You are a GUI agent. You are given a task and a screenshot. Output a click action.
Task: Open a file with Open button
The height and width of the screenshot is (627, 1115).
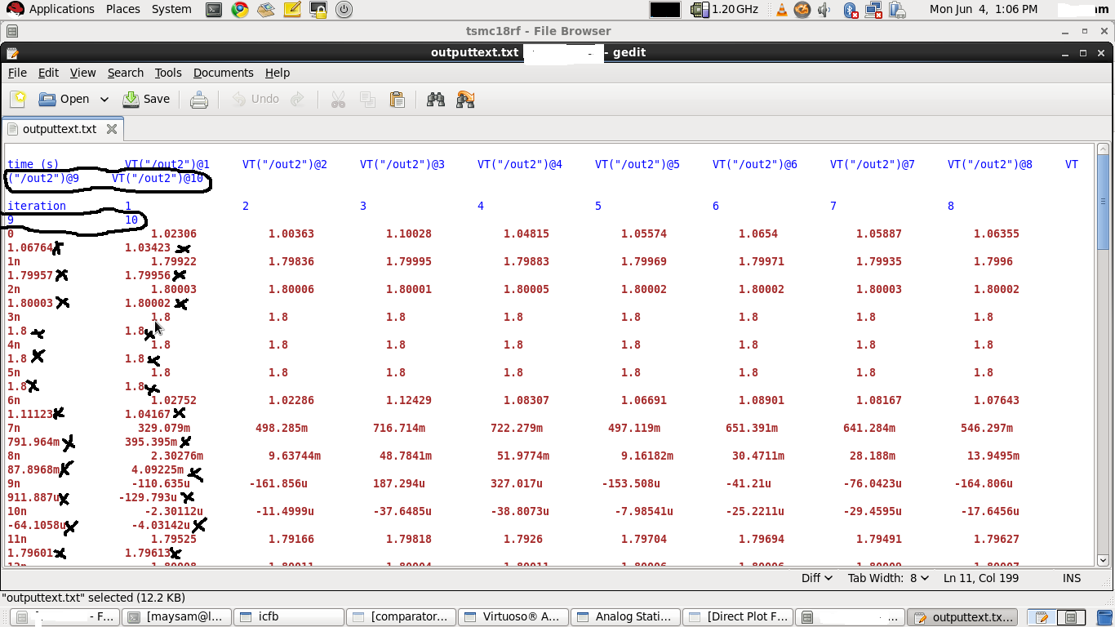(x=64, y=100)
